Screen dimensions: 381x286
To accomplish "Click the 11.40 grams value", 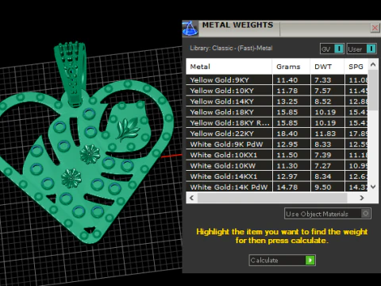I will (287, 80).
